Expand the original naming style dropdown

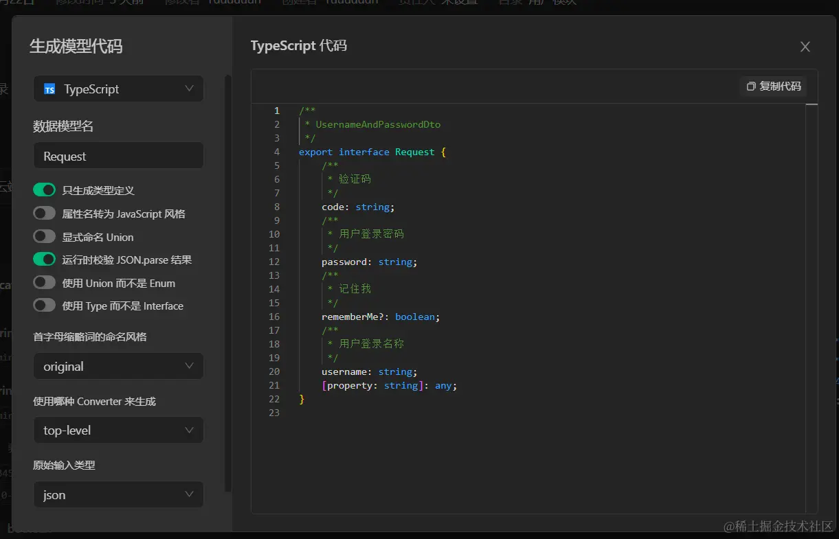point(118,367)
